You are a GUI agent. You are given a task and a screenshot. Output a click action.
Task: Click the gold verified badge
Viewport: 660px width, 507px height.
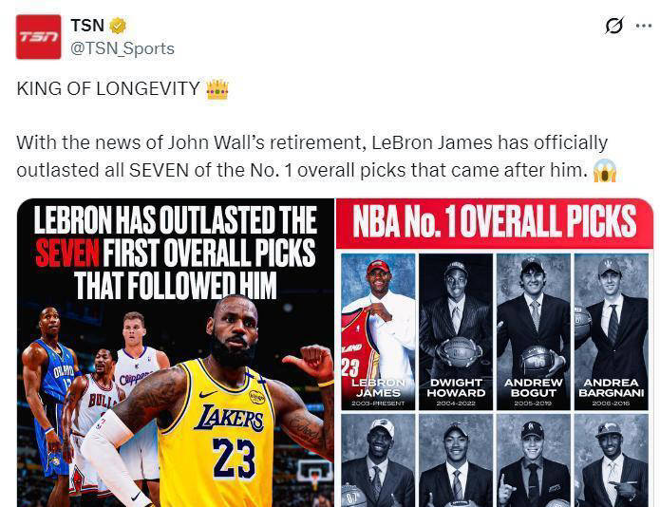coord(118,26)
